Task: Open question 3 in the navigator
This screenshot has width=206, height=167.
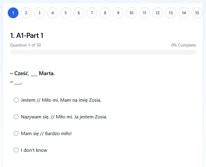Action: pos(39,13)
